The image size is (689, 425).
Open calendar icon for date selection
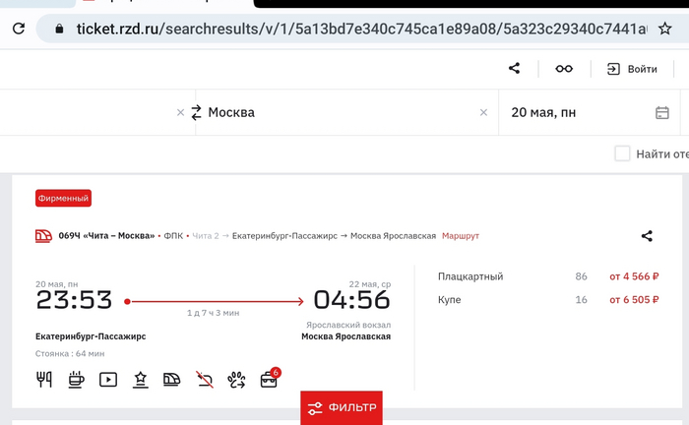click(661, 112)
